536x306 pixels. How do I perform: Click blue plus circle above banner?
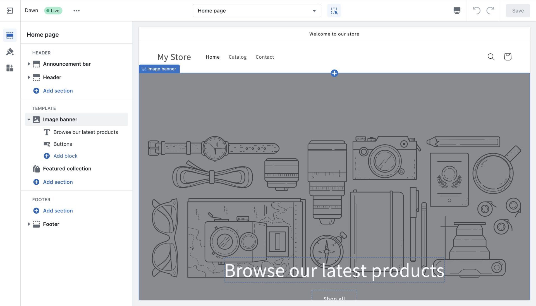pyautogui.click(x=334, y=73)
